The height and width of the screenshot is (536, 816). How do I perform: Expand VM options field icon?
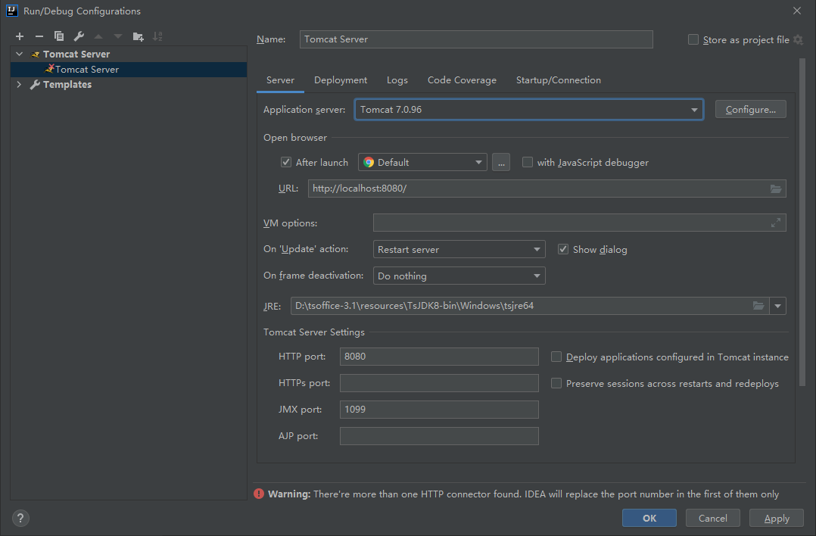tap(775, 223)
